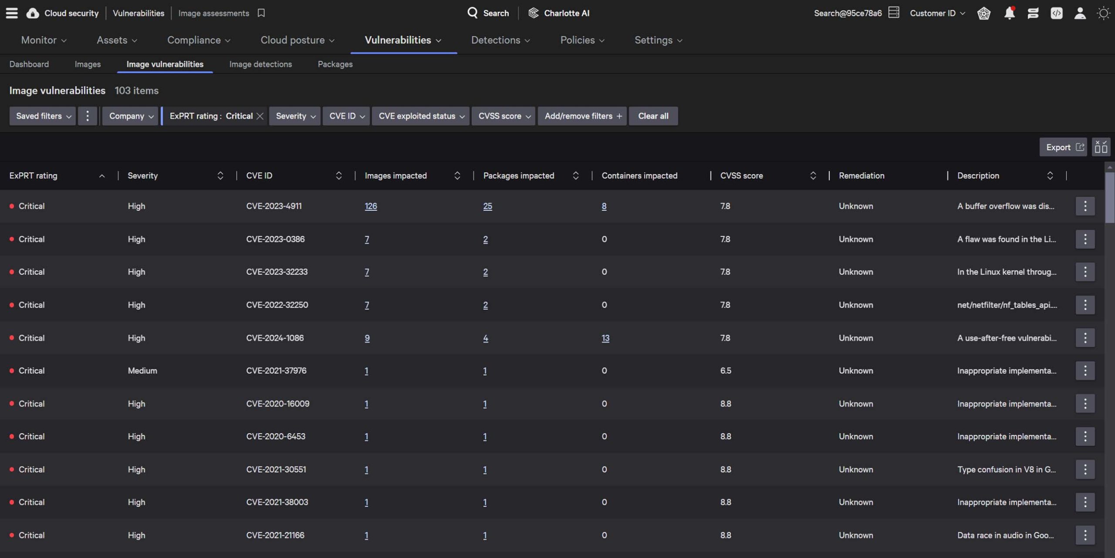The width and height of the screenshot is (1115, 558).
Task: Sort by CVE ID column
Action: click(338, 175)
